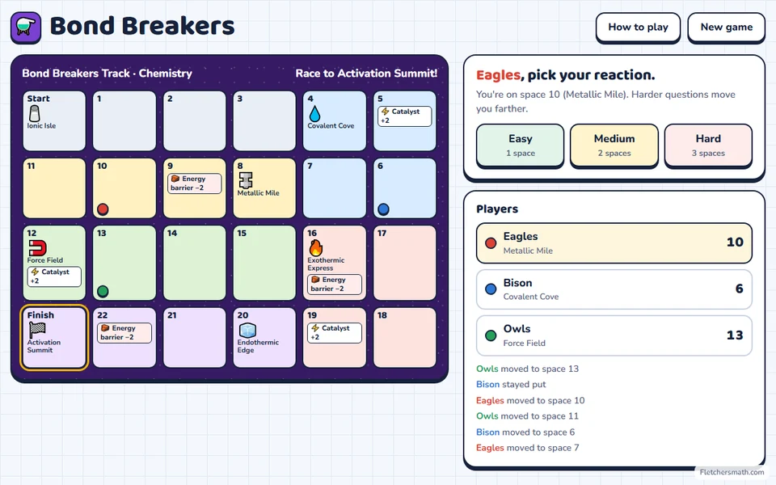Click the Eagles score value 10
Image resolution: width=776 pixels, height=485 pixels.
(735, 242)
